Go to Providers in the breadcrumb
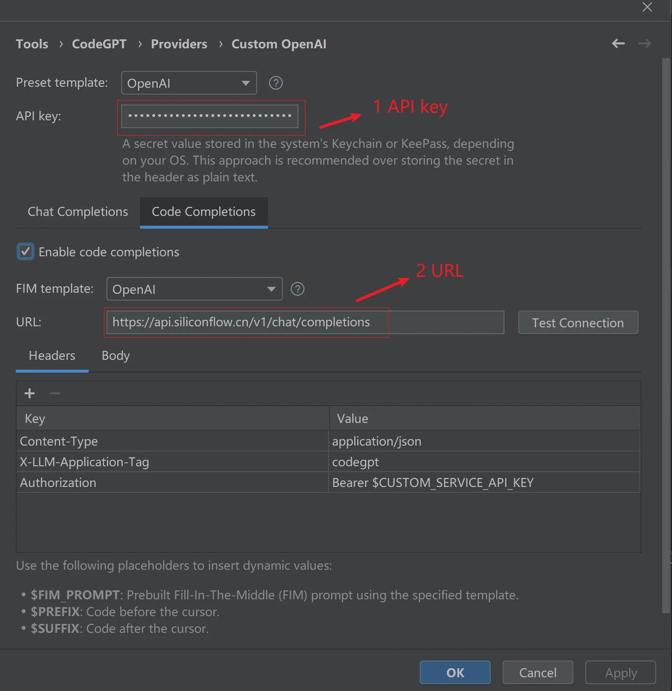This screenshot has height=691, width=672. (179, 44)
